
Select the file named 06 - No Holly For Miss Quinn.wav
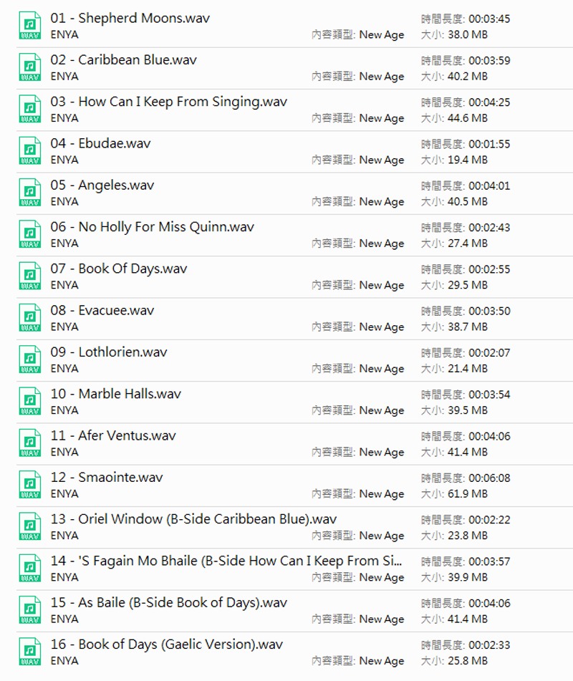152,227
